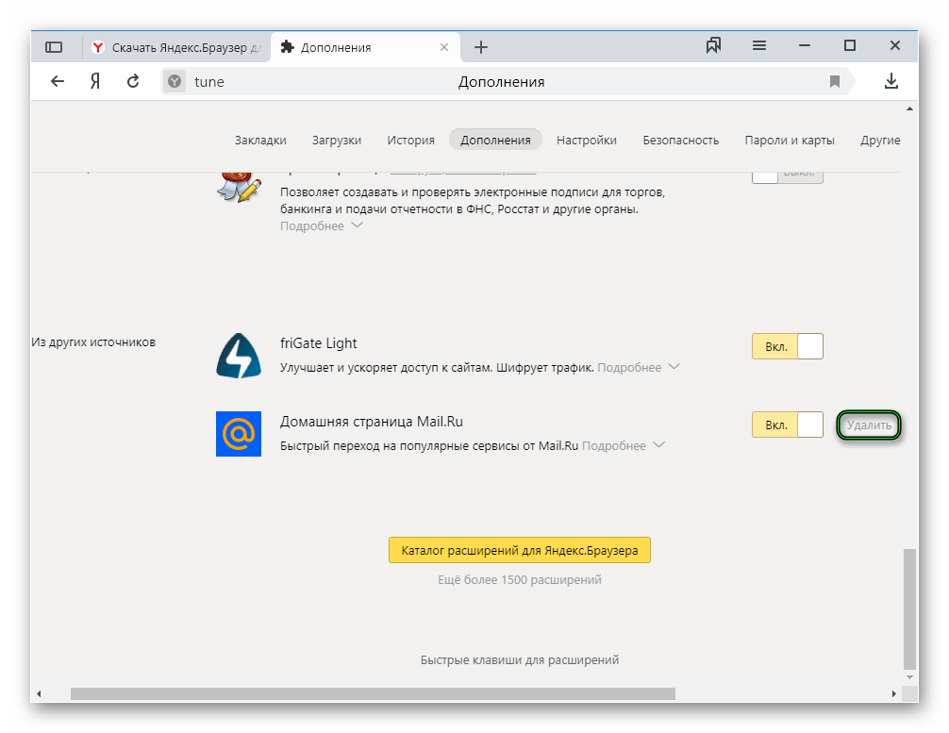Screen dimensions: 949x733
Task: Select the Дополнения browser tab
Action: click(366, 47)
